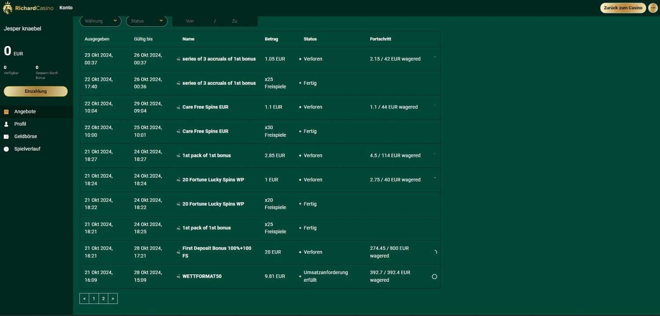Image resolution: width=660 pixels, height=316 pixels.
Task: Click the Verfügbar balance label
Action: pyautogui.click(x=11, y=73)
